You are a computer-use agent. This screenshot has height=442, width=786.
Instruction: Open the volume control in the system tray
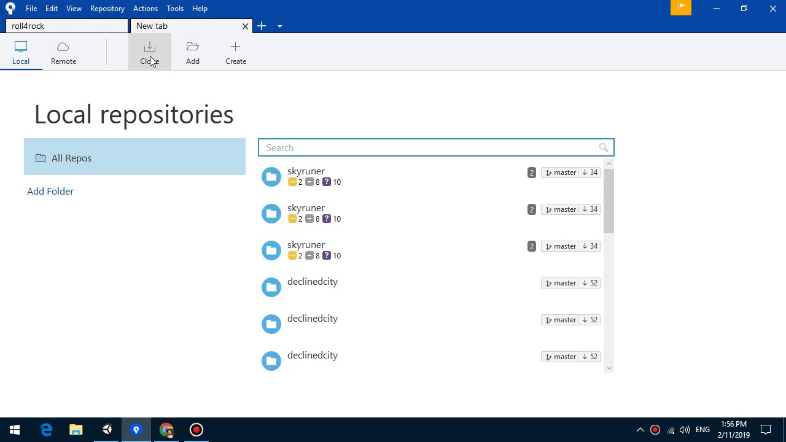pos(685,430)
